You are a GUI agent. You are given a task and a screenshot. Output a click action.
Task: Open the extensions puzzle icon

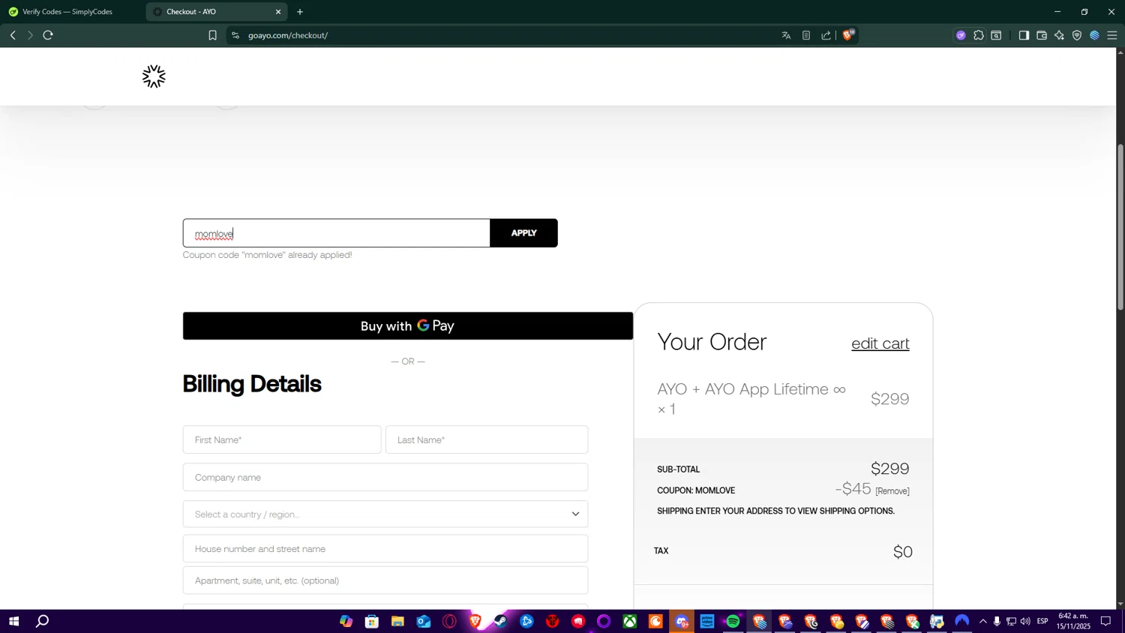pos(979,35)
